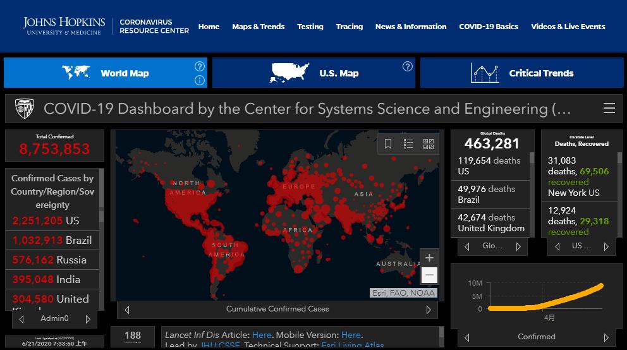The height and width of the screenshot is (350, 627).
Task: Open the map bookmarks icon
Action: click(x=388, y=144)
